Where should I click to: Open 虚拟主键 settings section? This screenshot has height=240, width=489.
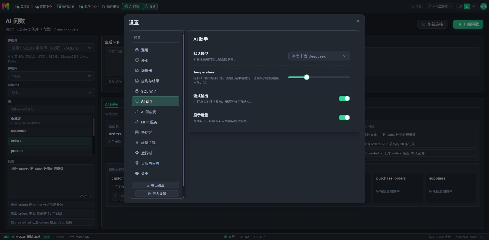pyautogui.click(x=156, y=142)
